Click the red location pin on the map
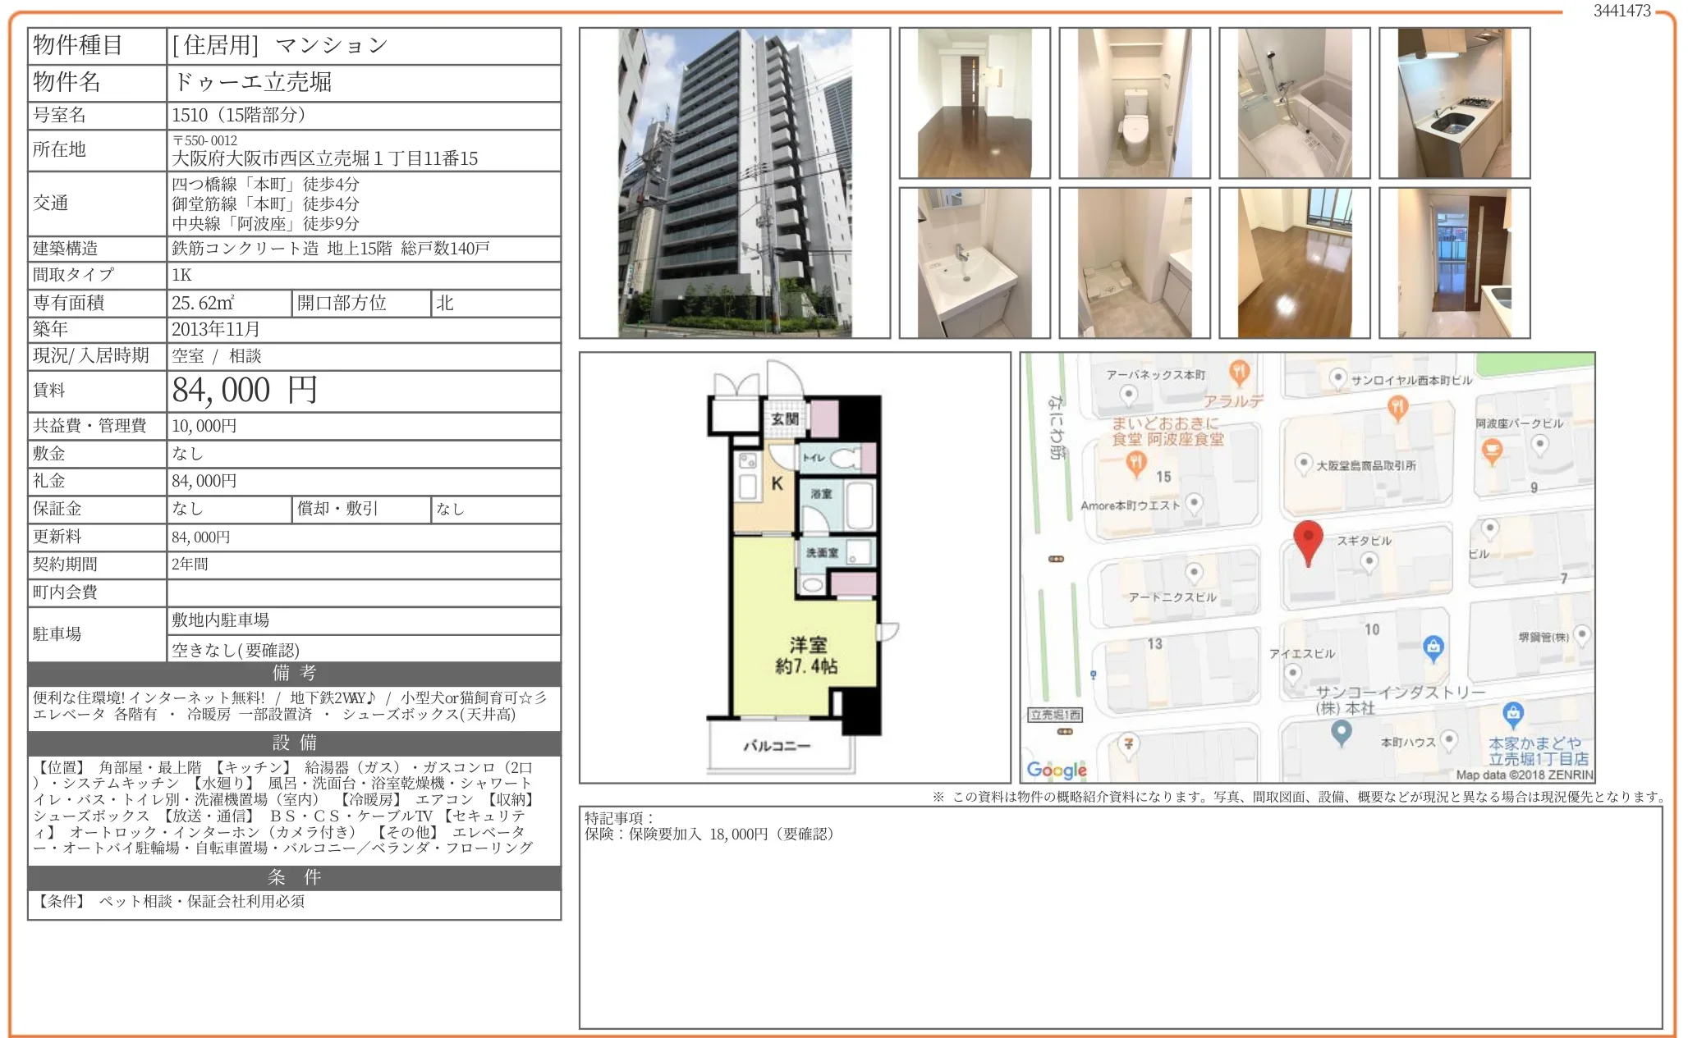 [x=1307, y=539]
